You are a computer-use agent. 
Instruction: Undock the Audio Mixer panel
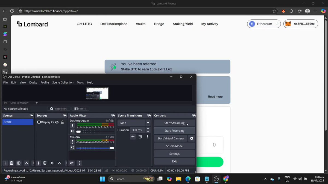point(113,116)
